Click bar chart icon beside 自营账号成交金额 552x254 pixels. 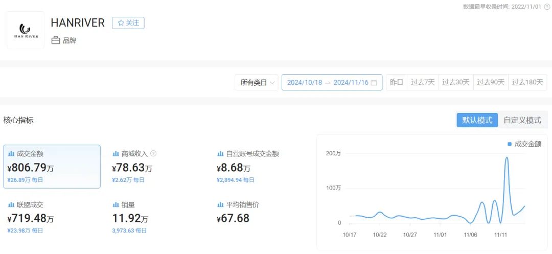click(x=220, y=154)
